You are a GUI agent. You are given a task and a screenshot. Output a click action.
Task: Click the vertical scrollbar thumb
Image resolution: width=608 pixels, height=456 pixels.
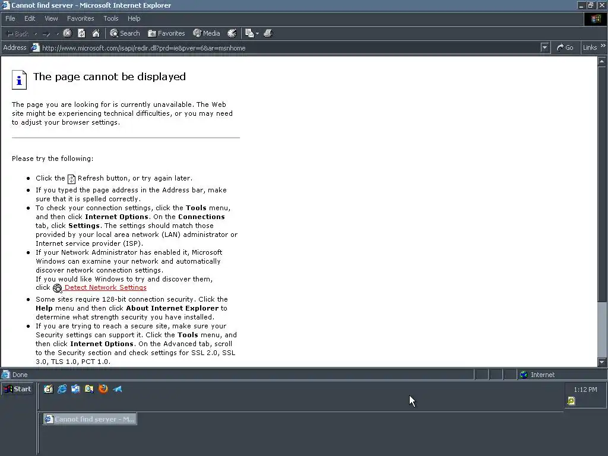602,183
